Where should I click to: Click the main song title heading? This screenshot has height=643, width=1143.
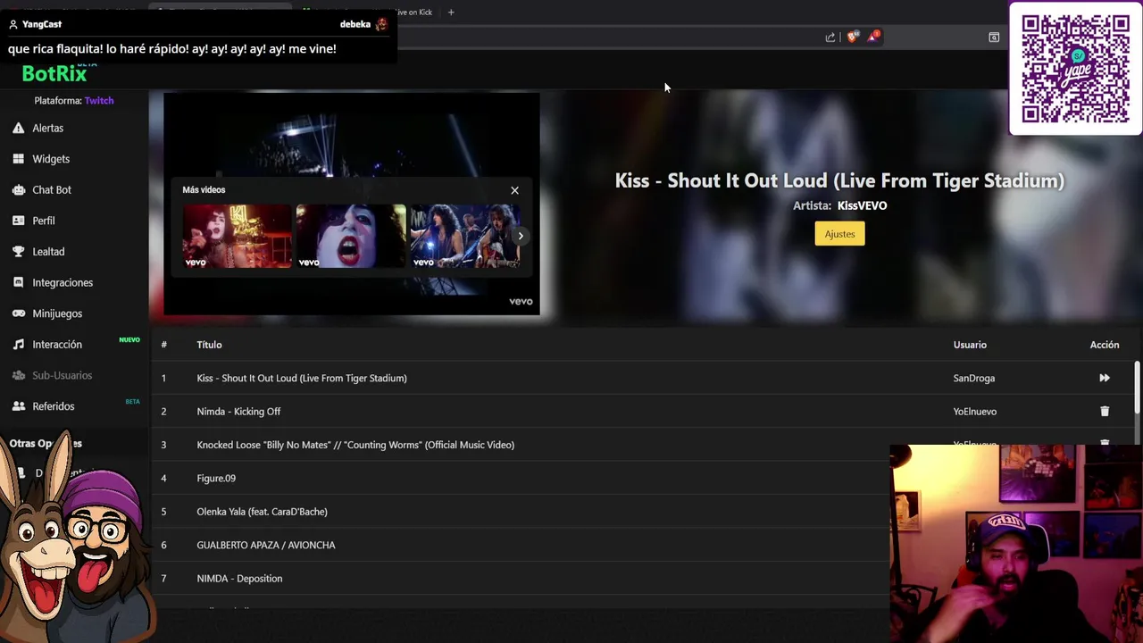[839, 180]
